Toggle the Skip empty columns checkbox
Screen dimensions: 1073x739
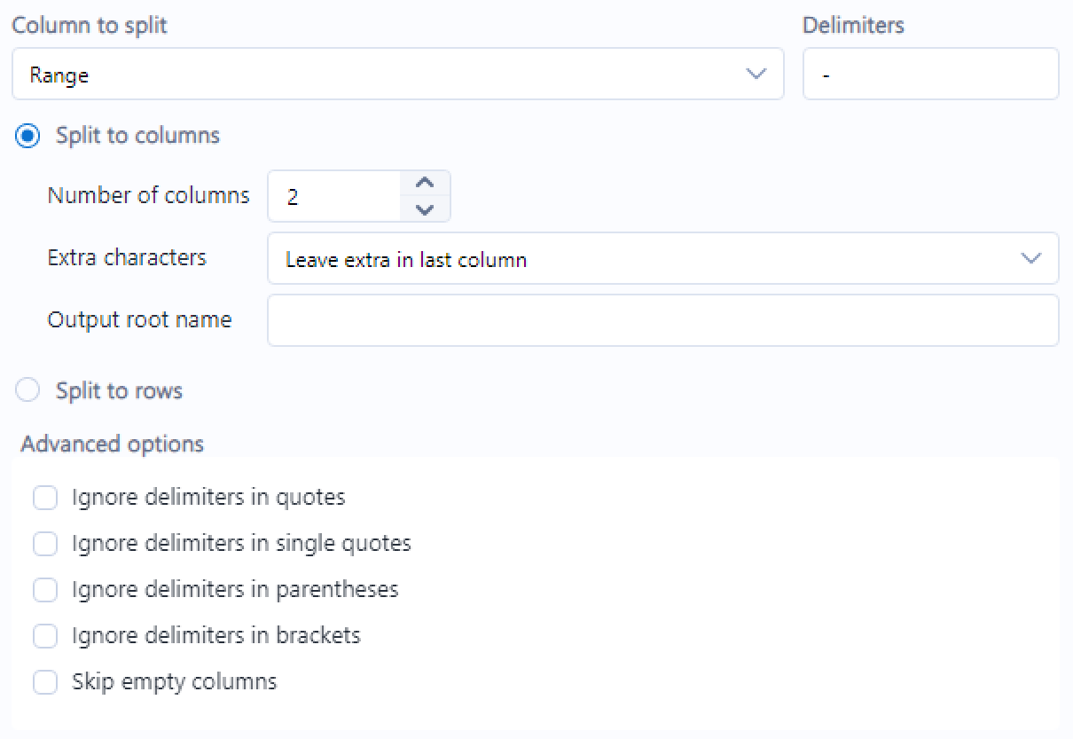point(45,682)
